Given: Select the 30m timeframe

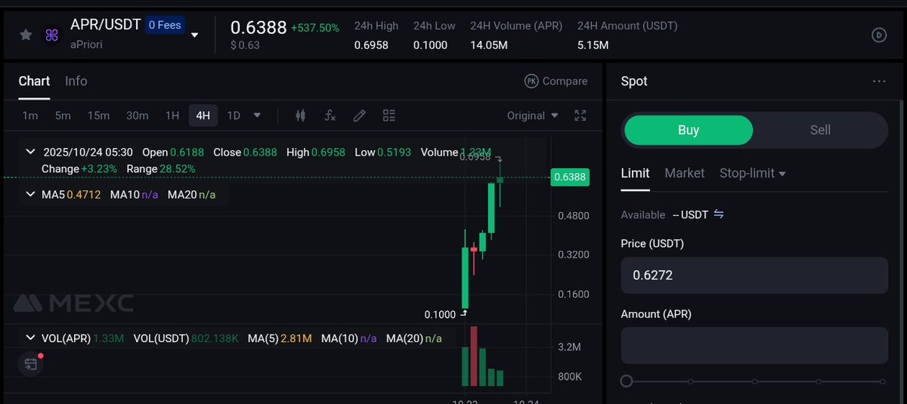Looking at the screenshot, I should [x=137, y=116].
